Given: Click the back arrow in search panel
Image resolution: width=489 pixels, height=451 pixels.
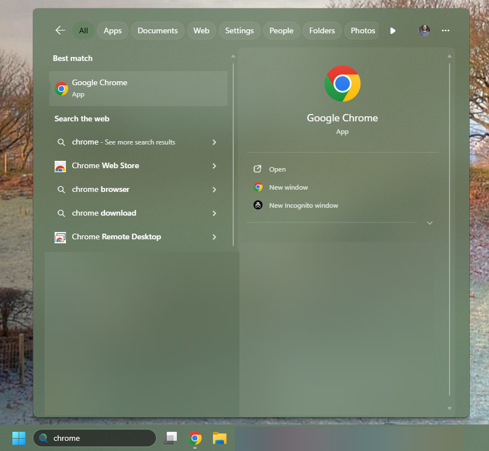Looking at the screenshot, I should [60, 30].
